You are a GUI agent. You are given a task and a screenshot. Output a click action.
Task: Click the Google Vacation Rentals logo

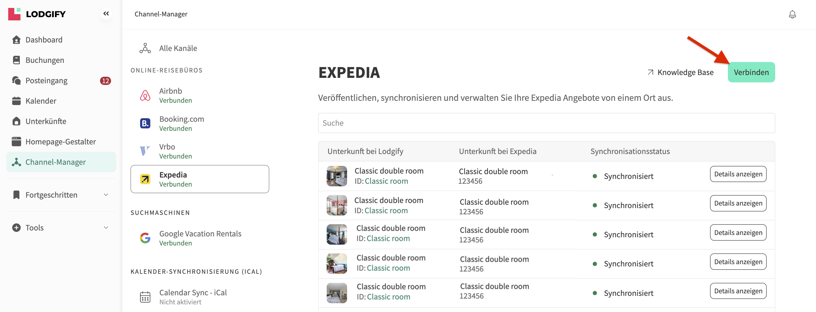coord(145,238)
